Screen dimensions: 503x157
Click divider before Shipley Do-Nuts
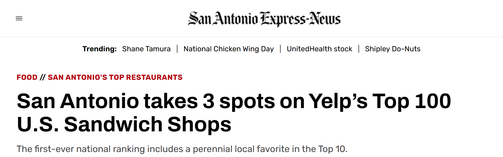pyautogui.click(x=359, y=49)
